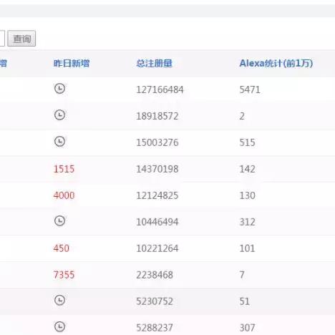The image size is (335, 335).
Task: Select red value 450
Action: pos(62,248)
